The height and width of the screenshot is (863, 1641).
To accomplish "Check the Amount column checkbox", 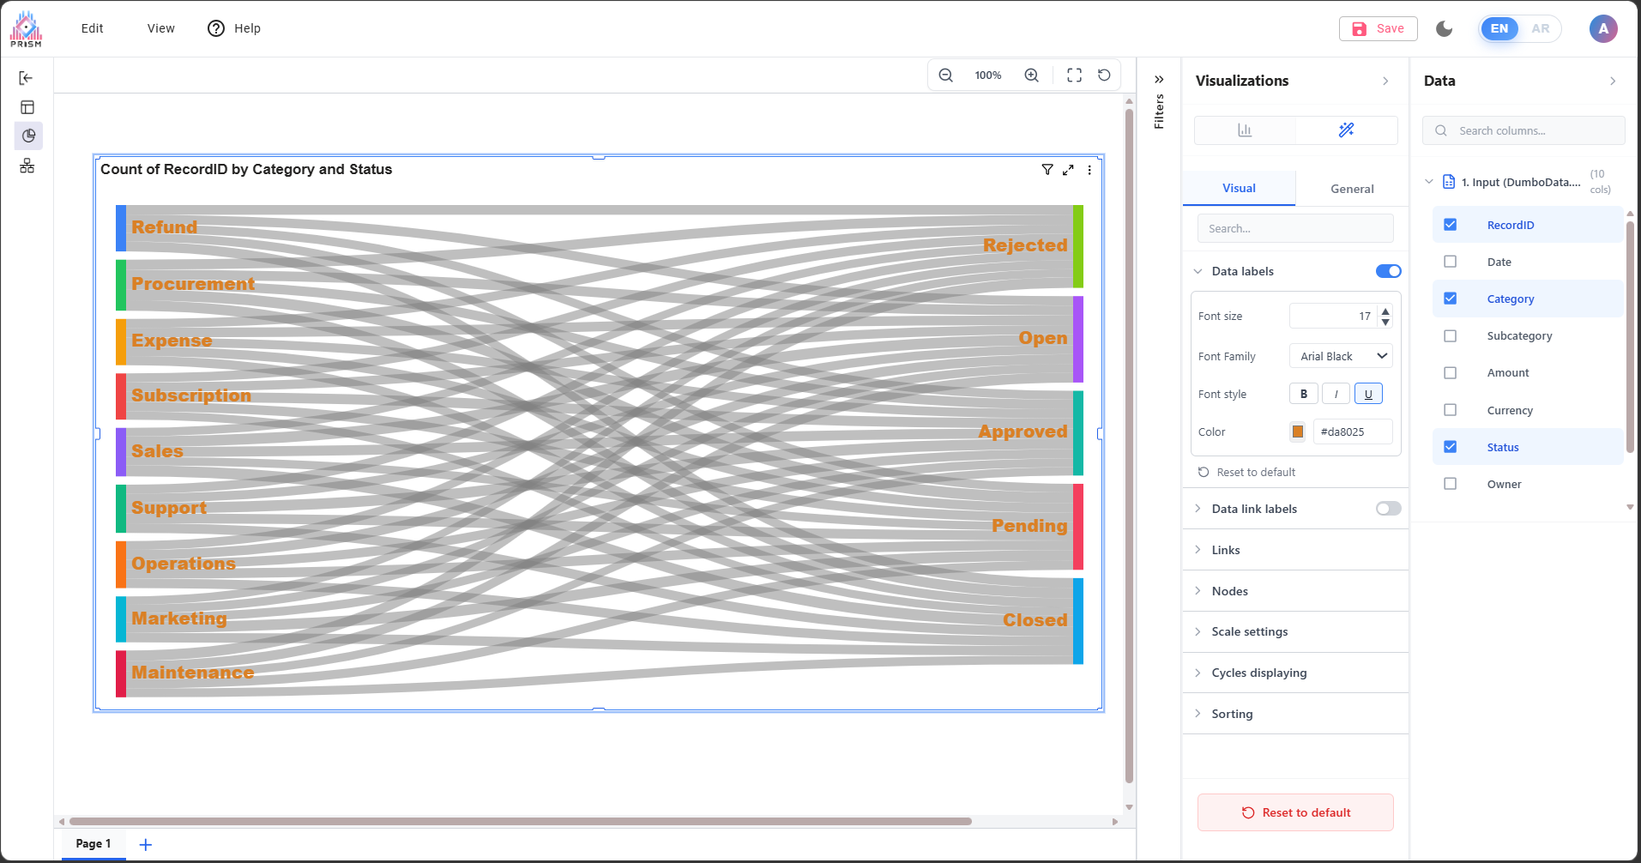I will (1450, 373).
